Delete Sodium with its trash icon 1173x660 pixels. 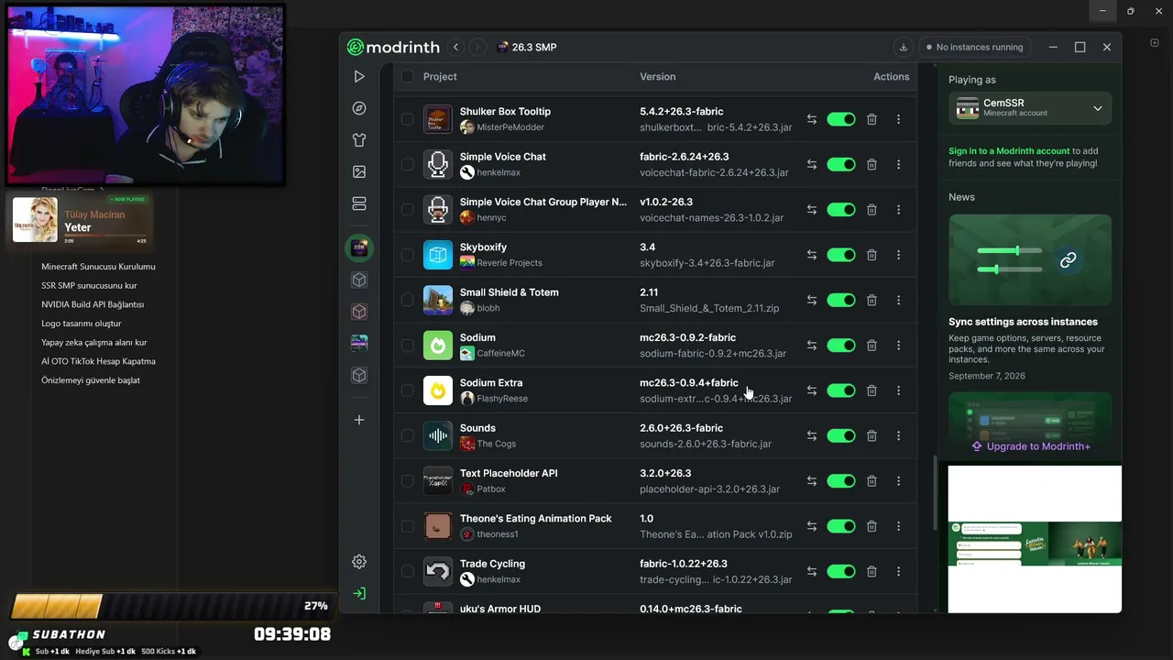pos(872,346)
